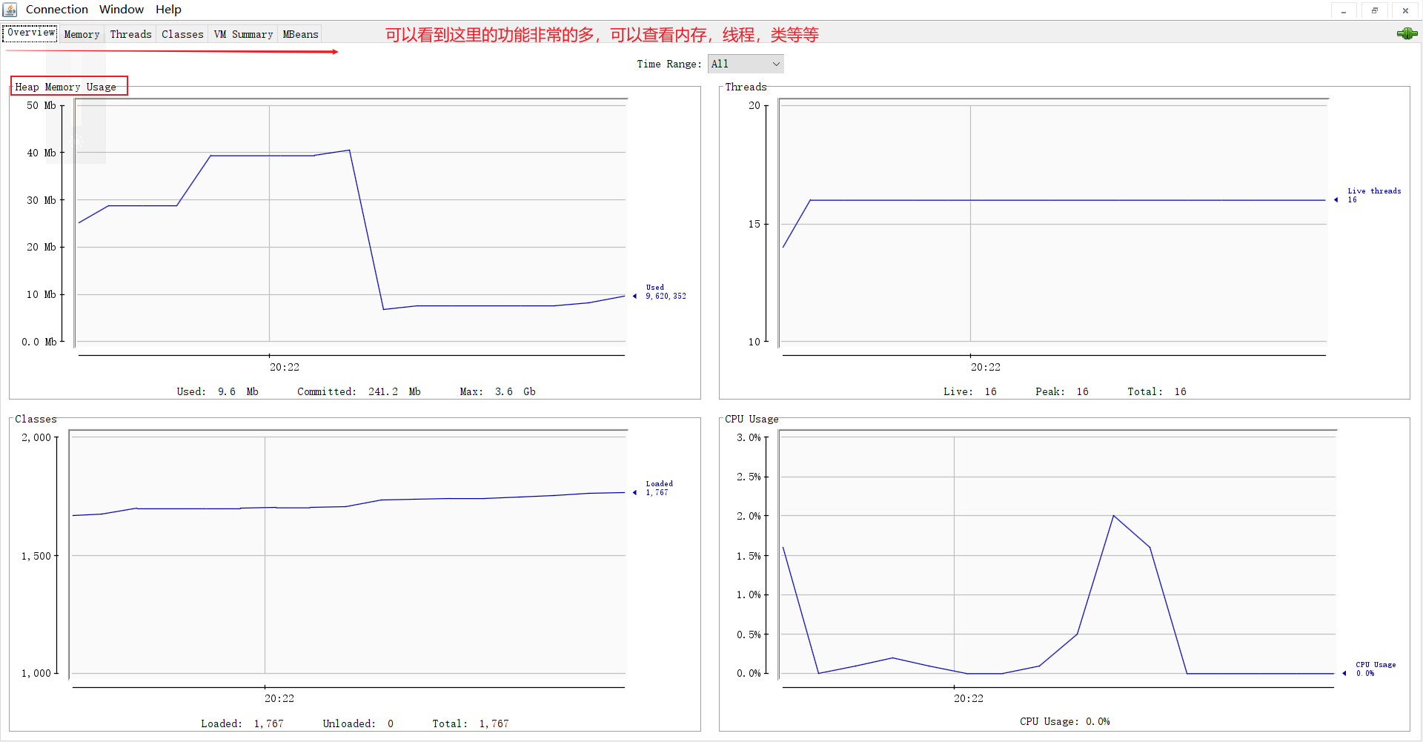Click the 20:22 label under CPU chart

point(969,698)
